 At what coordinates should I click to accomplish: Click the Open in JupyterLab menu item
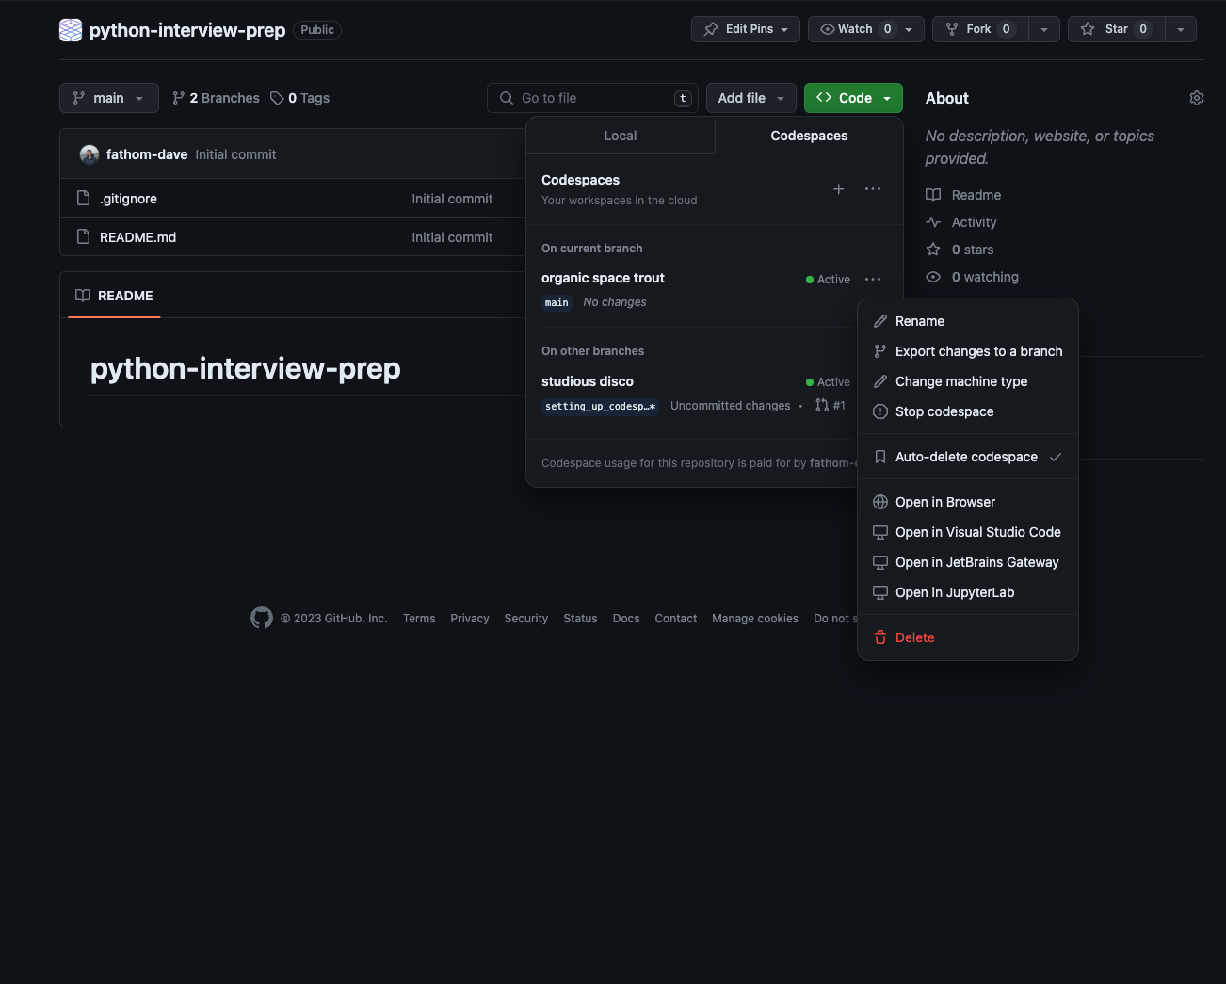967,592
